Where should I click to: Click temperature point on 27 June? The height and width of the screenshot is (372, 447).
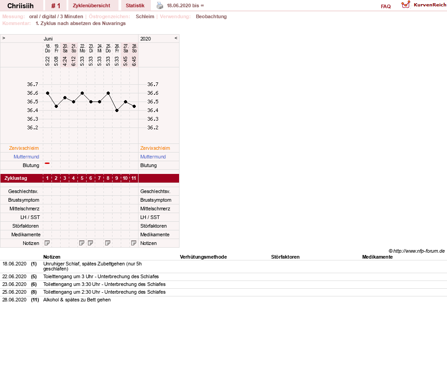125,102
